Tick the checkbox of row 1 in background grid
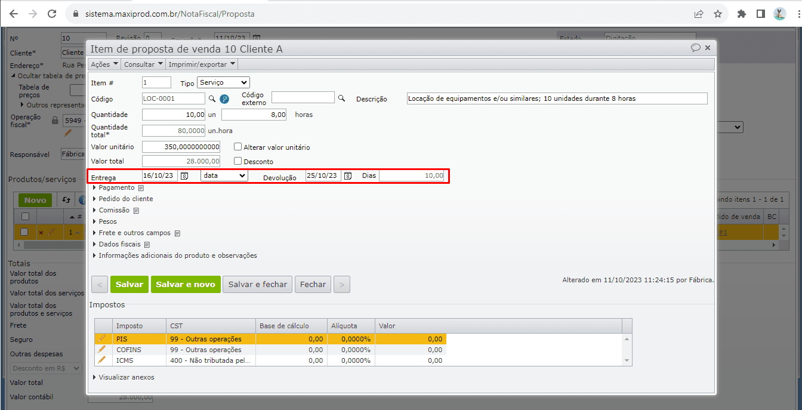This screenshot has height=410, width=802. pyautogui.click(x=25, y=232)
